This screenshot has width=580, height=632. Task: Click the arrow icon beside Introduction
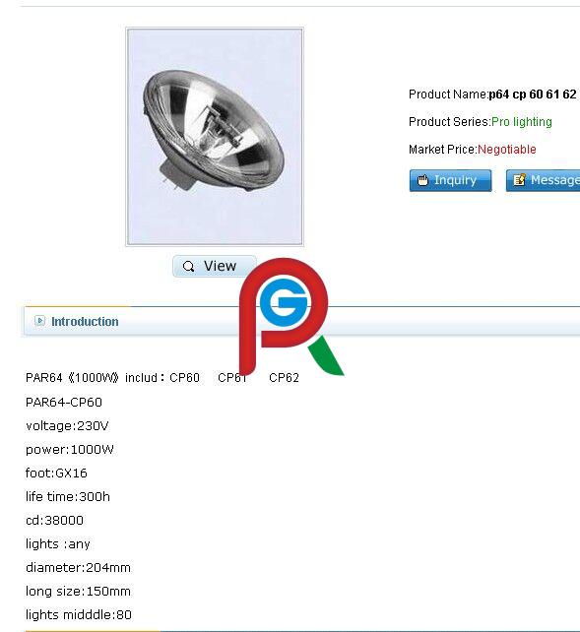point(39,321)
